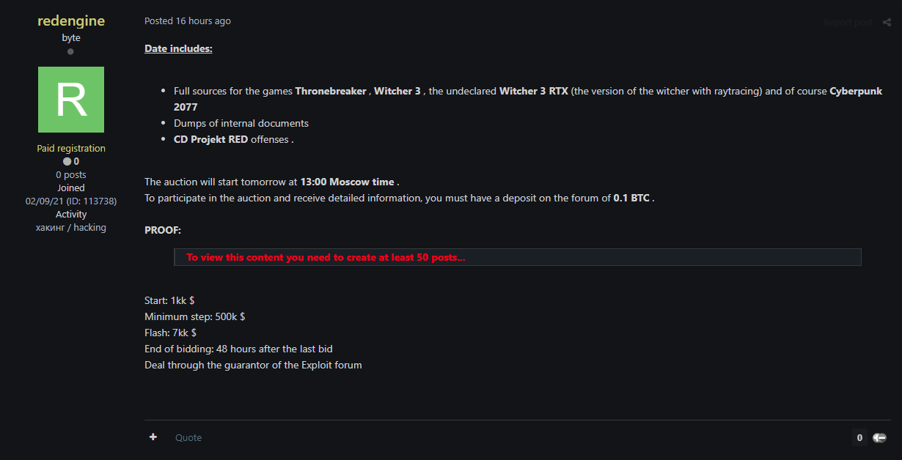
Task: Click the underlined "Date includes:" heading
Action: pyautogui.click(x=178, y=48)
